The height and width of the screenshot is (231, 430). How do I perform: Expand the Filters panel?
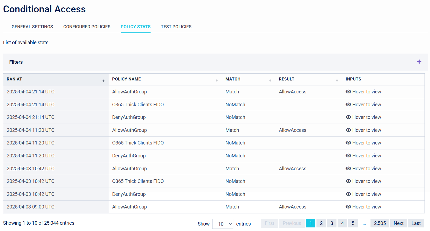16,62
